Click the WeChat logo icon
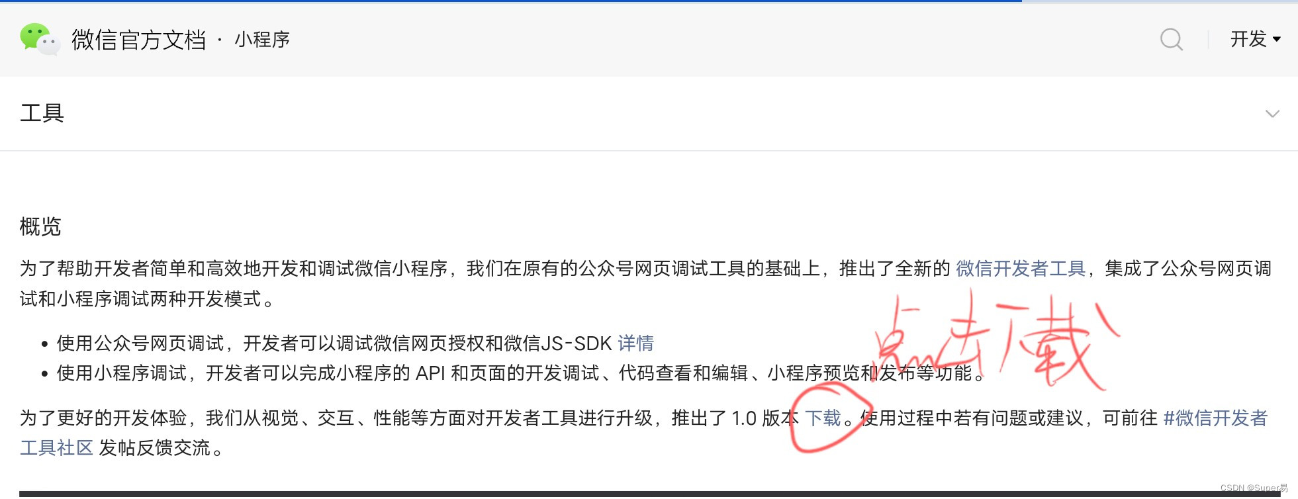Viewport: 1298px width, 499px height. click(40, 39)
